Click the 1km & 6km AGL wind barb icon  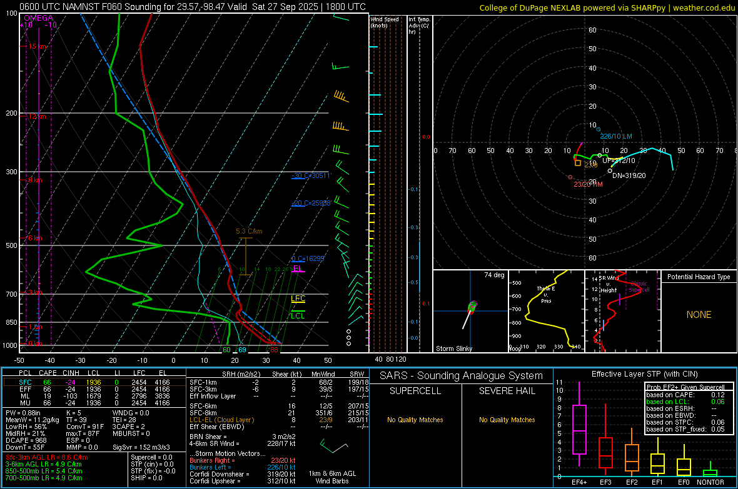(333, 446)
